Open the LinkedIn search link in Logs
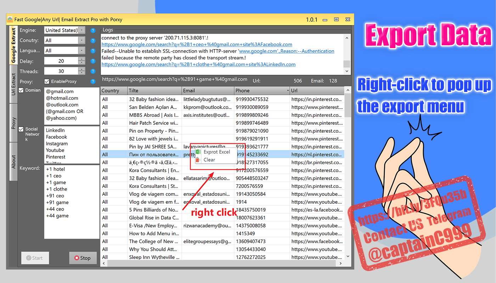Screen dimensions: 496x283 coord(198,64)
